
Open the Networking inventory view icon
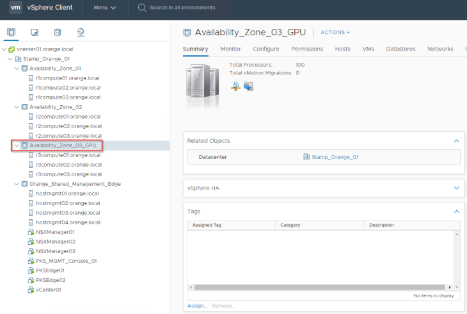coord(81,32)
